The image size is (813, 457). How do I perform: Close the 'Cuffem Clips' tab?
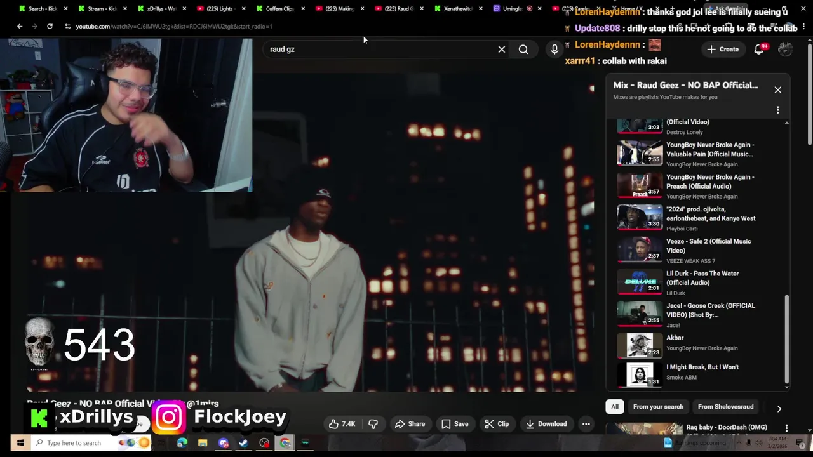tap(302, 8)
